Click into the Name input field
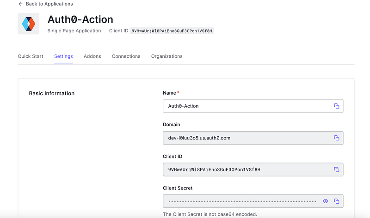This screenshot has width=370, height=218. [x=245, y=106]
